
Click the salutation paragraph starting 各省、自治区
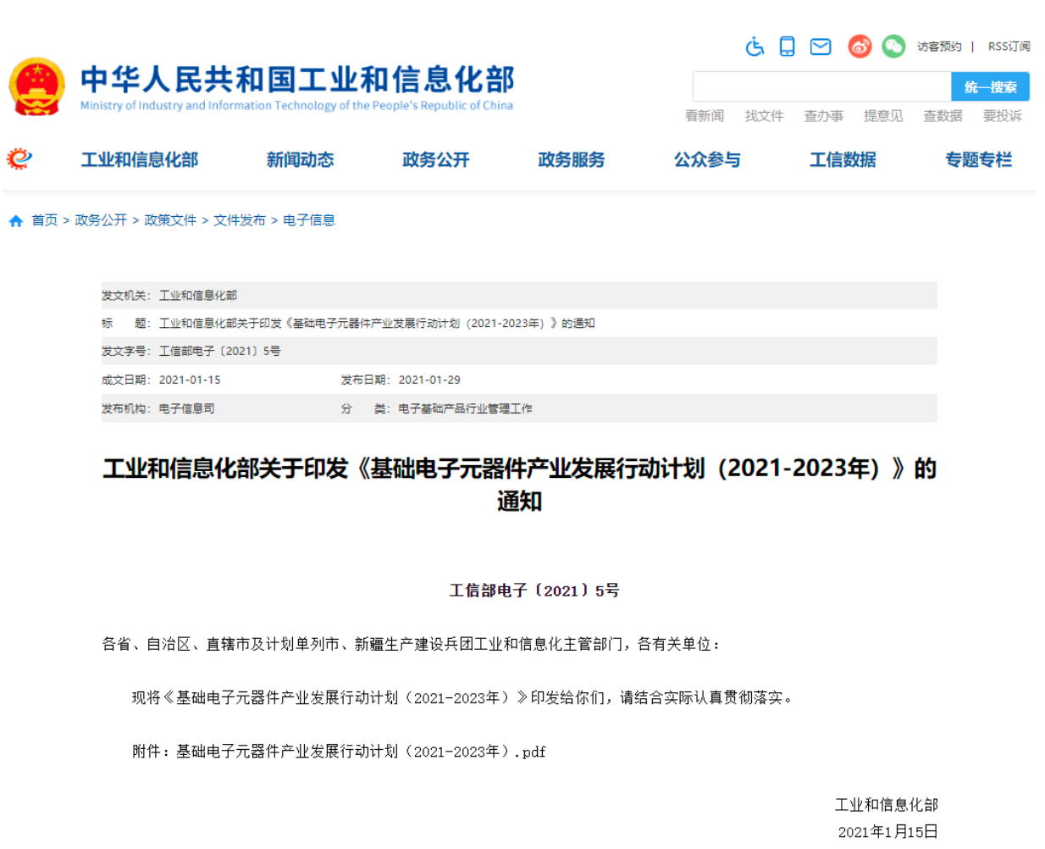(411, 645)
